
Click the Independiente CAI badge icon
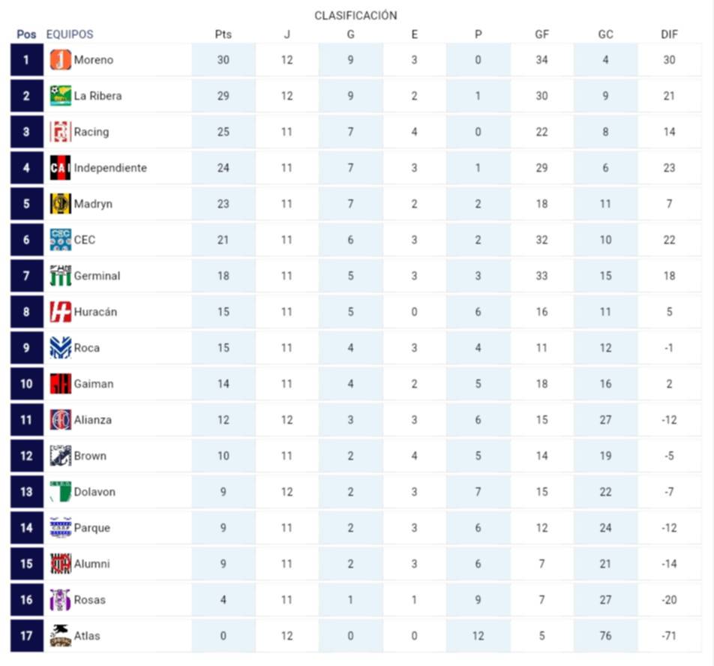click(x=60, y=168)
